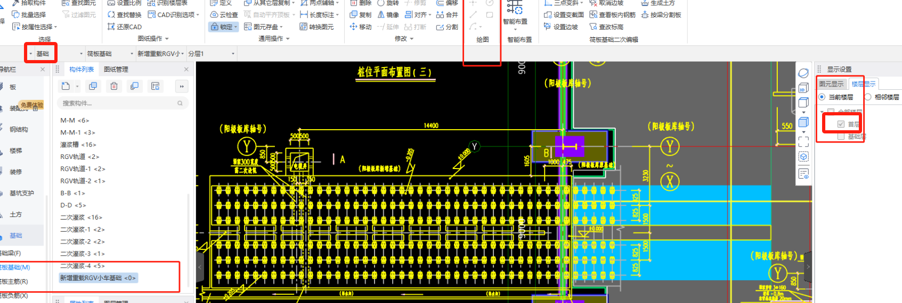The height and width of the screenshot is (303, 902).
Task: Click the full-screen frame icon in view toolbar
Action: (803, 141)
